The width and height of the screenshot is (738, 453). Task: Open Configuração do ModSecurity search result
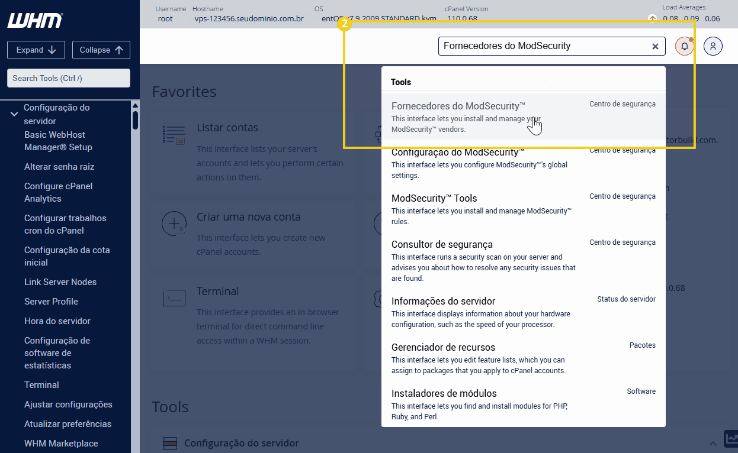tap(524, 163)
